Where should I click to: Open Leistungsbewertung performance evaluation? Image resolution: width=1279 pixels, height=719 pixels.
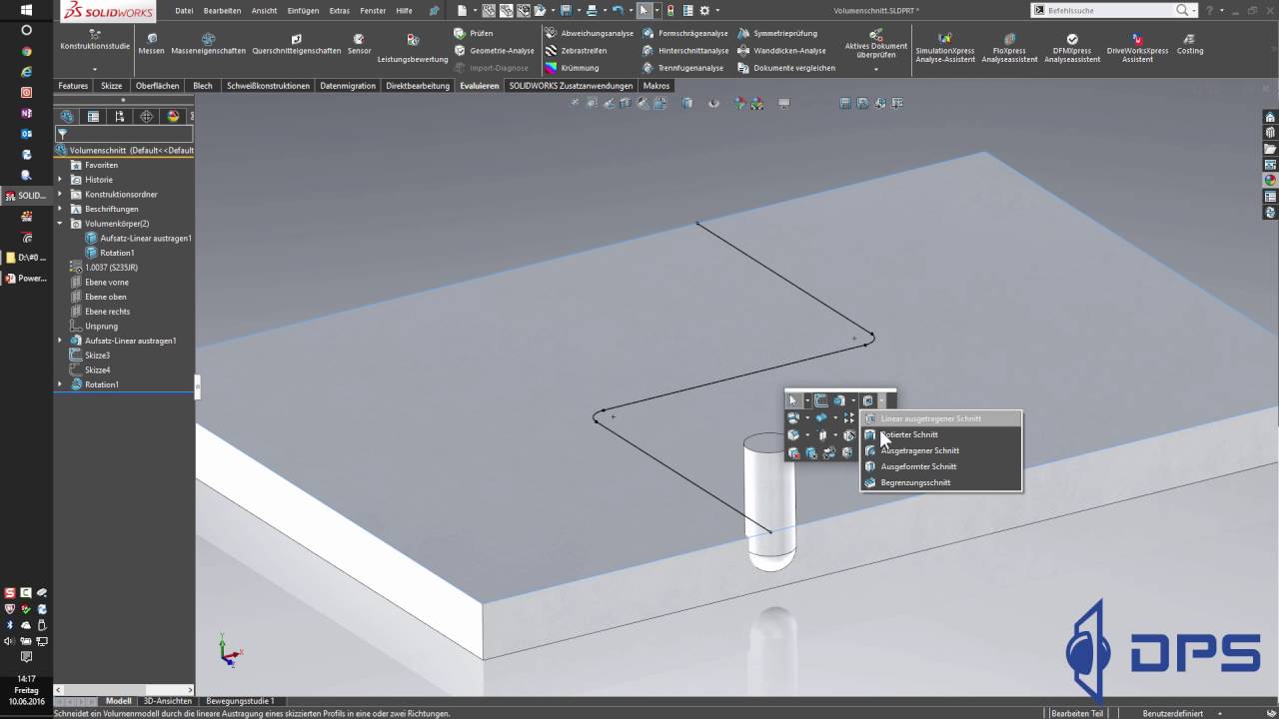413,48
